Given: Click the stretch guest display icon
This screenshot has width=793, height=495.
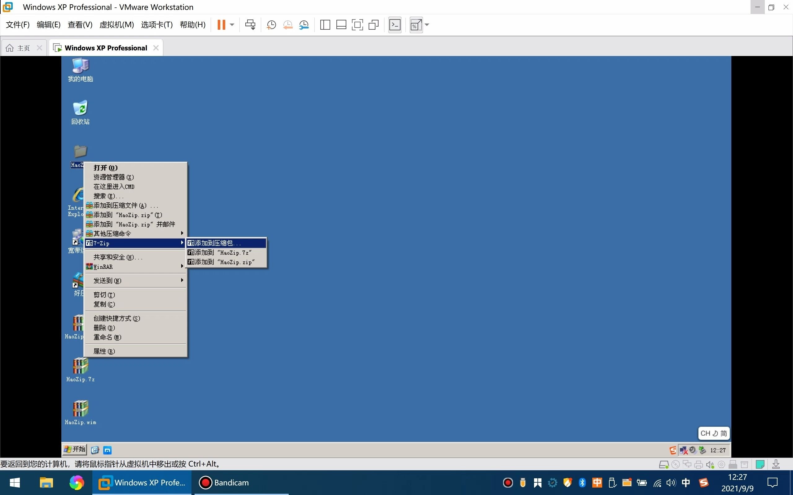Looking at the screenshot, I should (416, 25).
